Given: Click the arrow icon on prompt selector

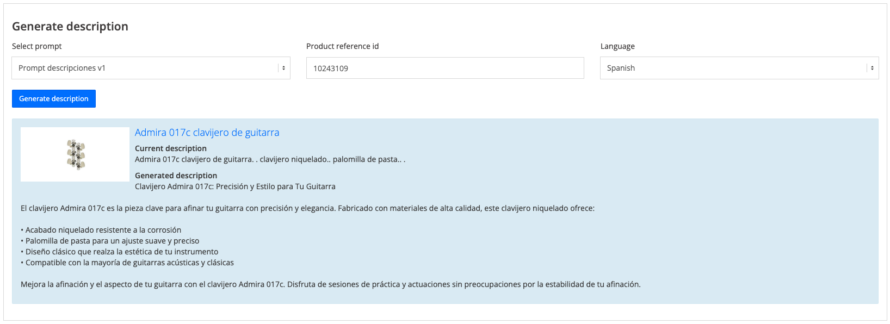Looking at the screenshot, I should [x=283, y=68].
